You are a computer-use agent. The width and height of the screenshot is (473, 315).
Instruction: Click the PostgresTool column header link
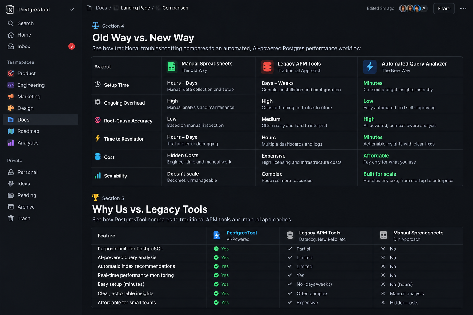[242, 233]
